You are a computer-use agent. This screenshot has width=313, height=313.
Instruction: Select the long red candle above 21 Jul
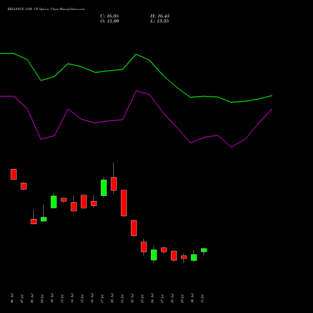click(124, 203)
